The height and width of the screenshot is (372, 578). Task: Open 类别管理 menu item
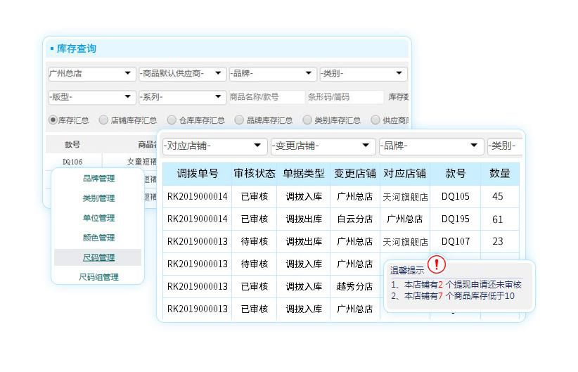click(x=98, y=198)
